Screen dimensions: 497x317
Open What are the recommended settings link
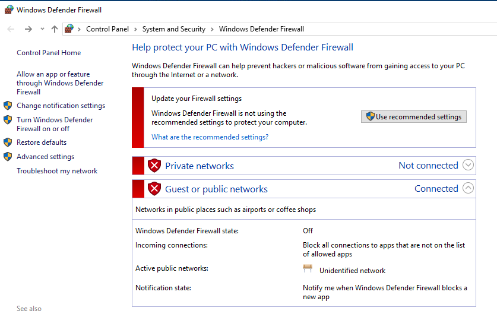[x=210, y=137]
